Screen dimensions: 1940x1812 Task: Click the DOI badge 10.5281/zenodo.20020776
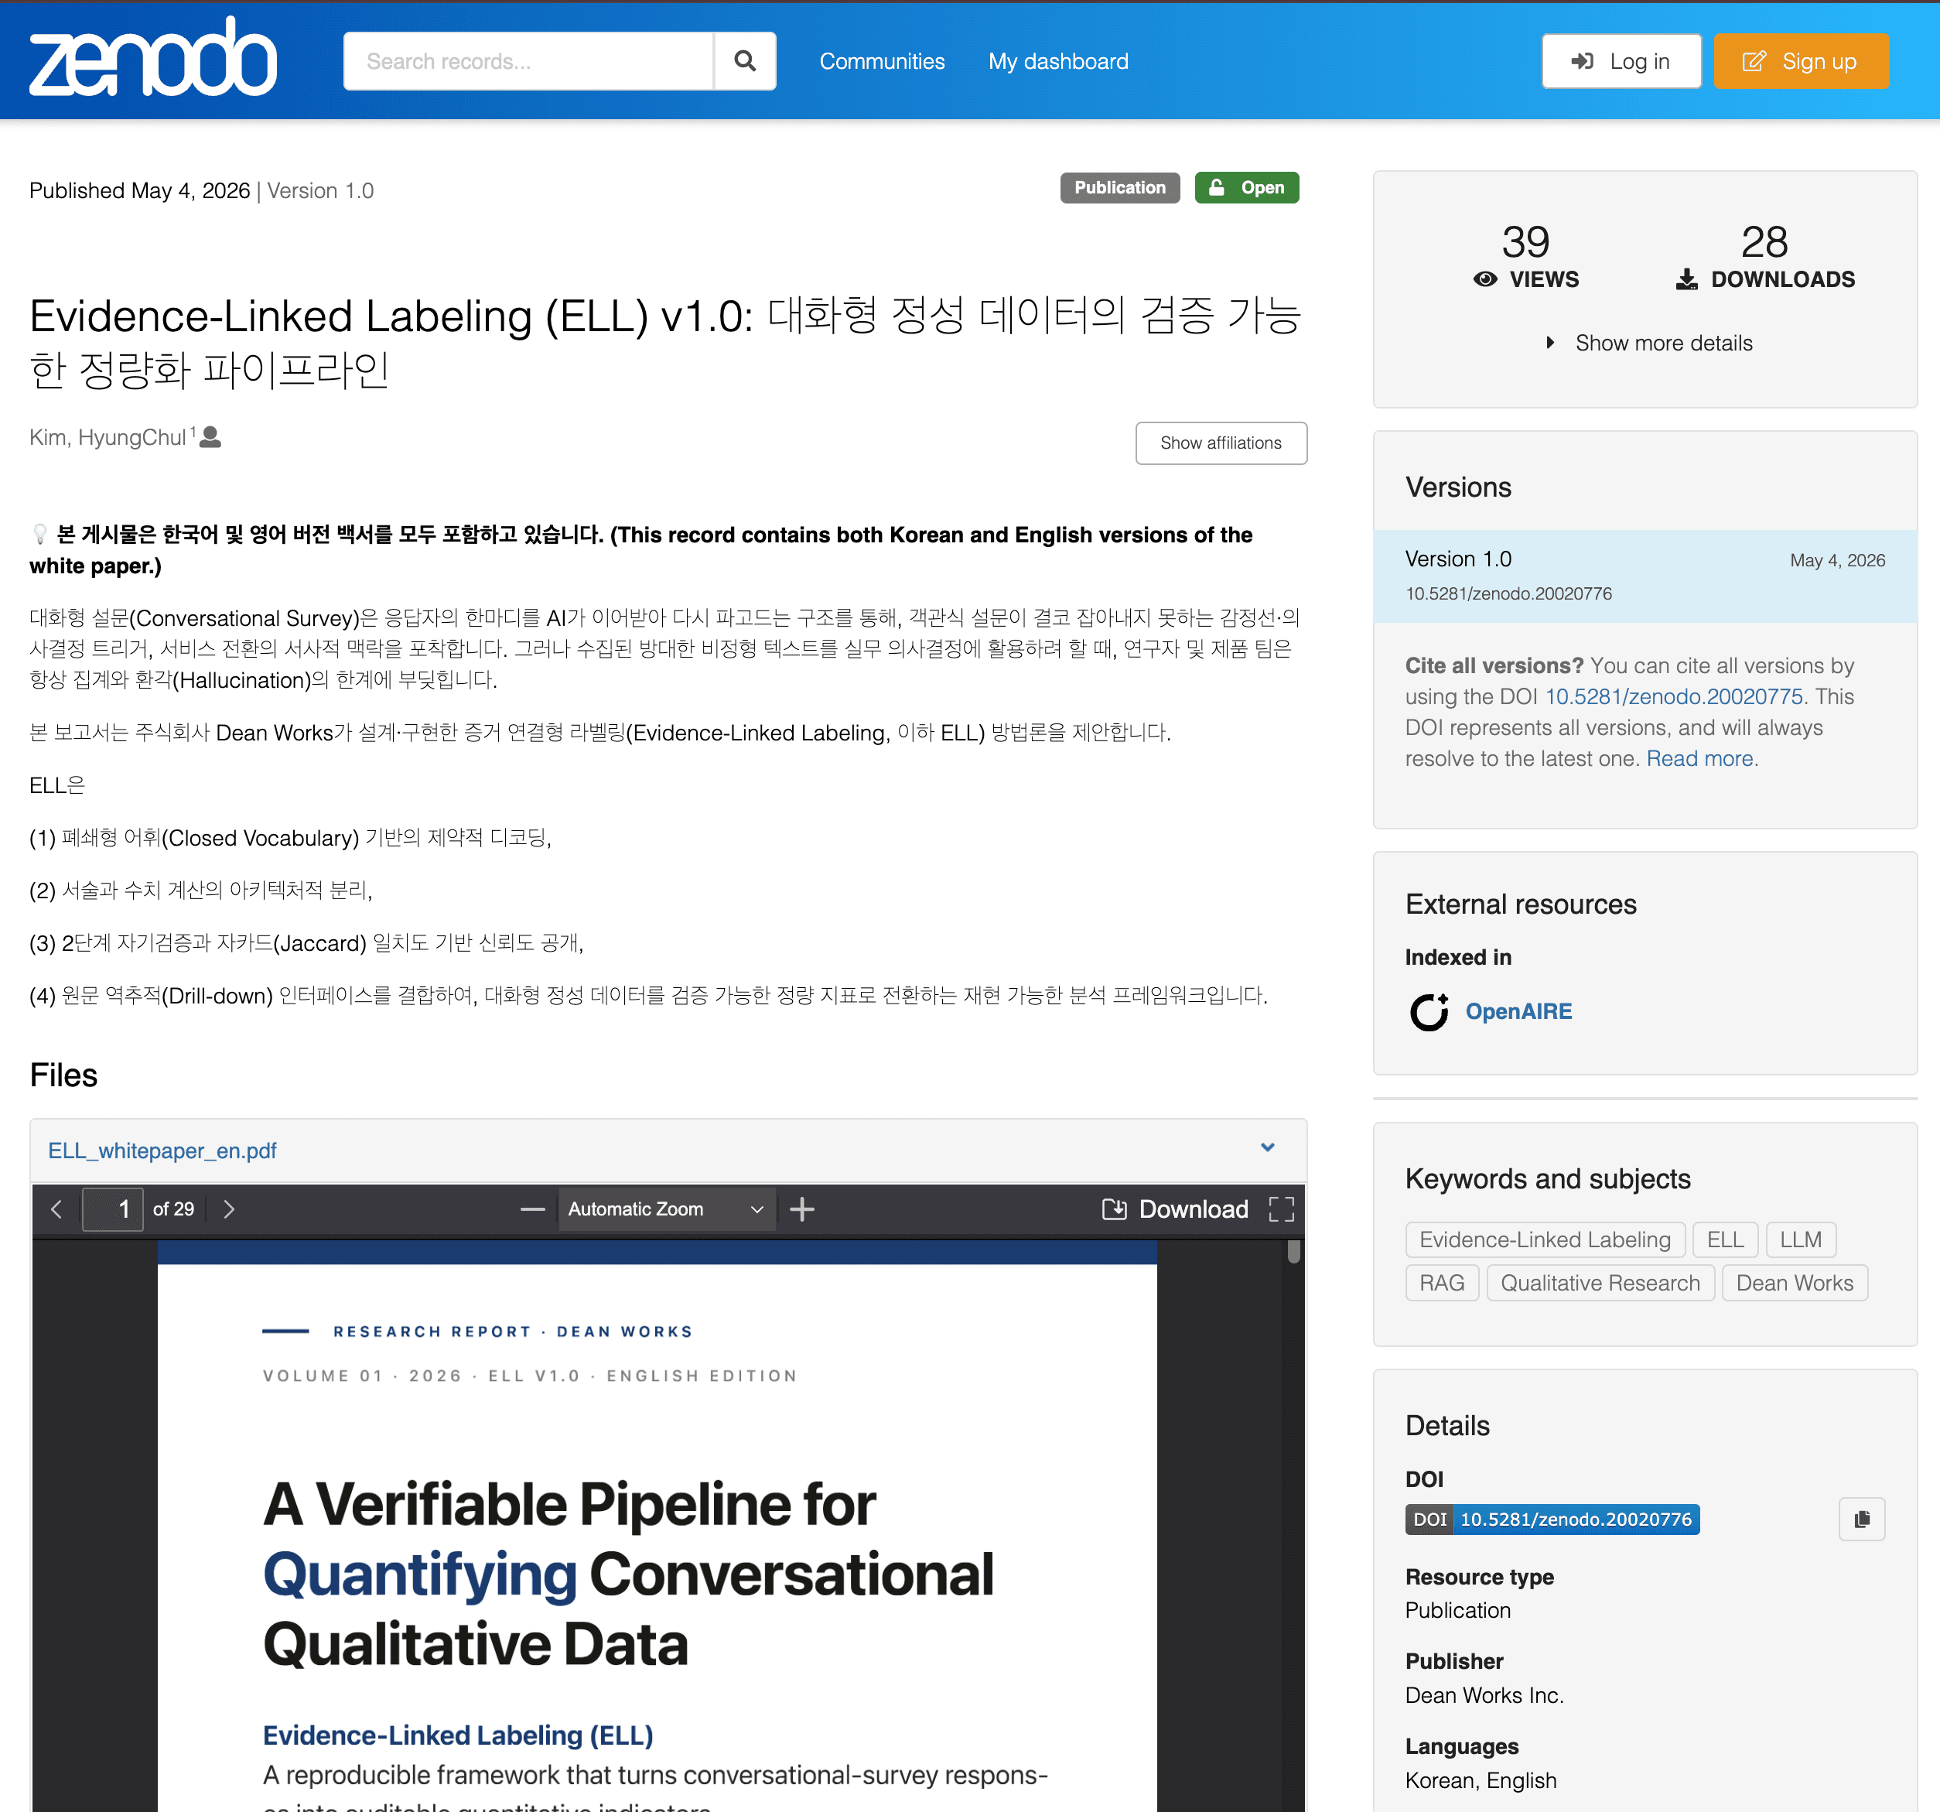[x=1552, y=1519]
